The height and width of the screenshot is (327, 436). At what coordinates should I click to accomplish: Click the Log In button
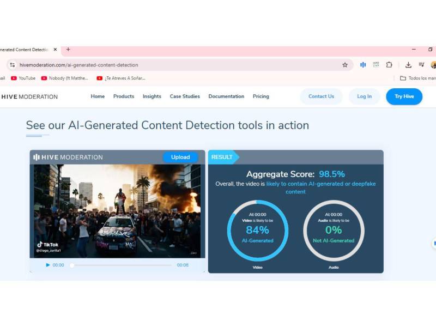[364, 96]
